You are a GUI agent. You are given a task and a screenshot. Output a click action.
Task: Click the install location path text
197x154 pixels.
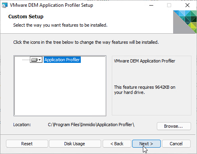pyautogui.click(x=91, y=125)
